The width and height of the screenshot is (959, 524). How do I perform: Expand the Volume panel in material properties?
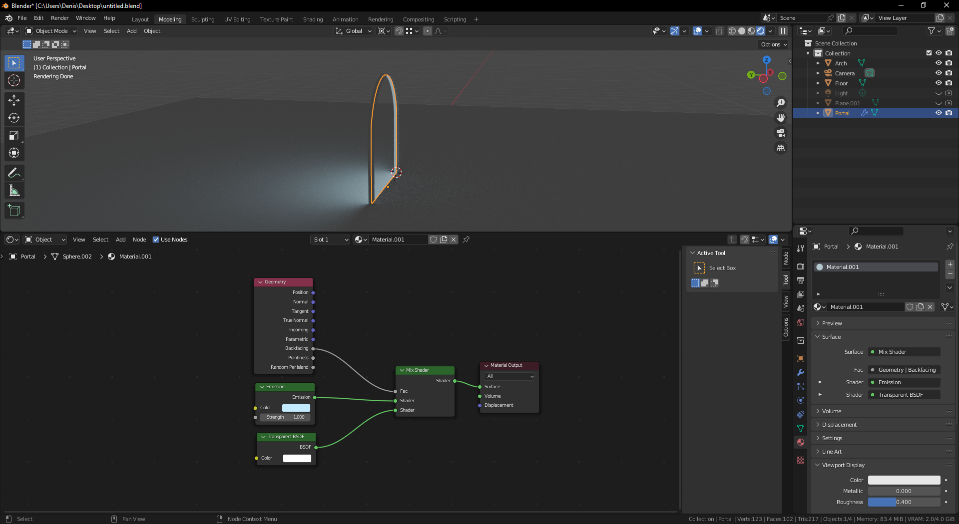click(x=832, y=411)
